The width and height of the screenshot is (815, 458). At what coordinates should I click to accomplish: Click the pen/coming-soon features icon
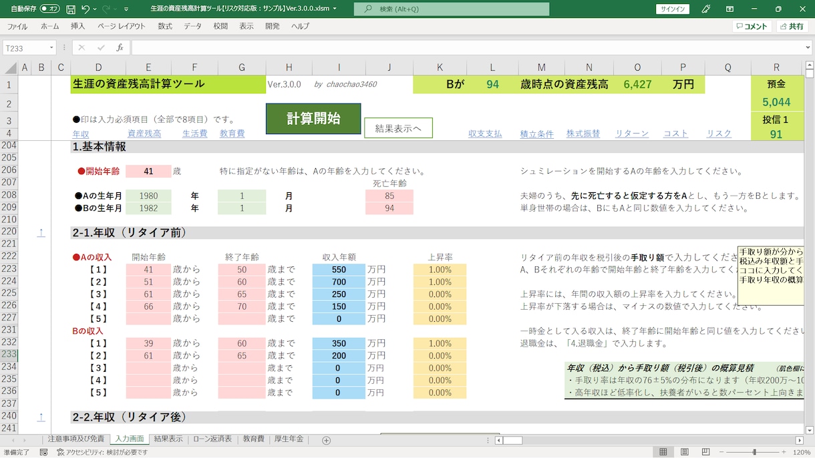[706, 9]
